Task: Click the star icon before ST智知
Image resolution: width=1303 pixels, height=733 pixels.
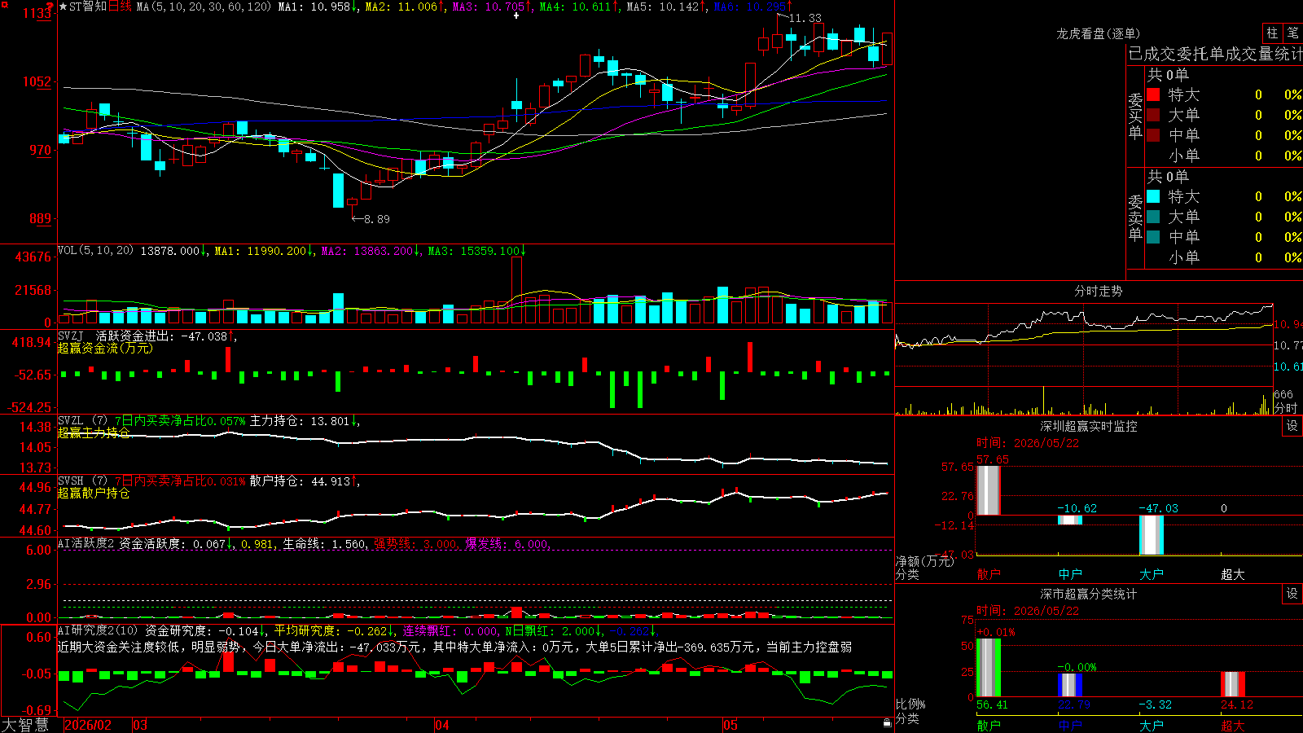Action: [x=63, y=7]
